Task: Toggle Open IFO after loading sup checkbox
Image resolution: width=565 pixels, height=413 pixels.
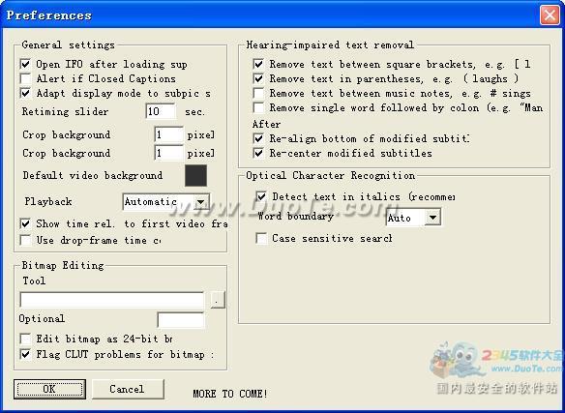Action: click(x=25, y=65)
